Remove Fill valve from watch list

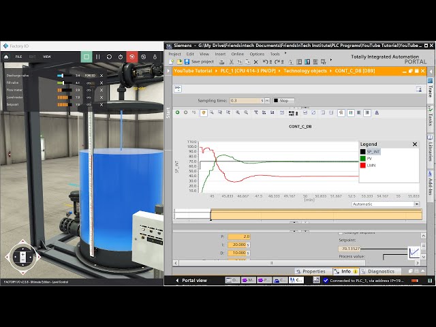pyautogui.click(x=102, y=83)
